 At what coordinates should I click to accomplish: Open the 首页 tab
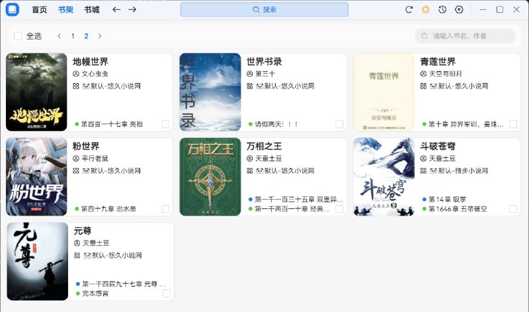point(40,9)
